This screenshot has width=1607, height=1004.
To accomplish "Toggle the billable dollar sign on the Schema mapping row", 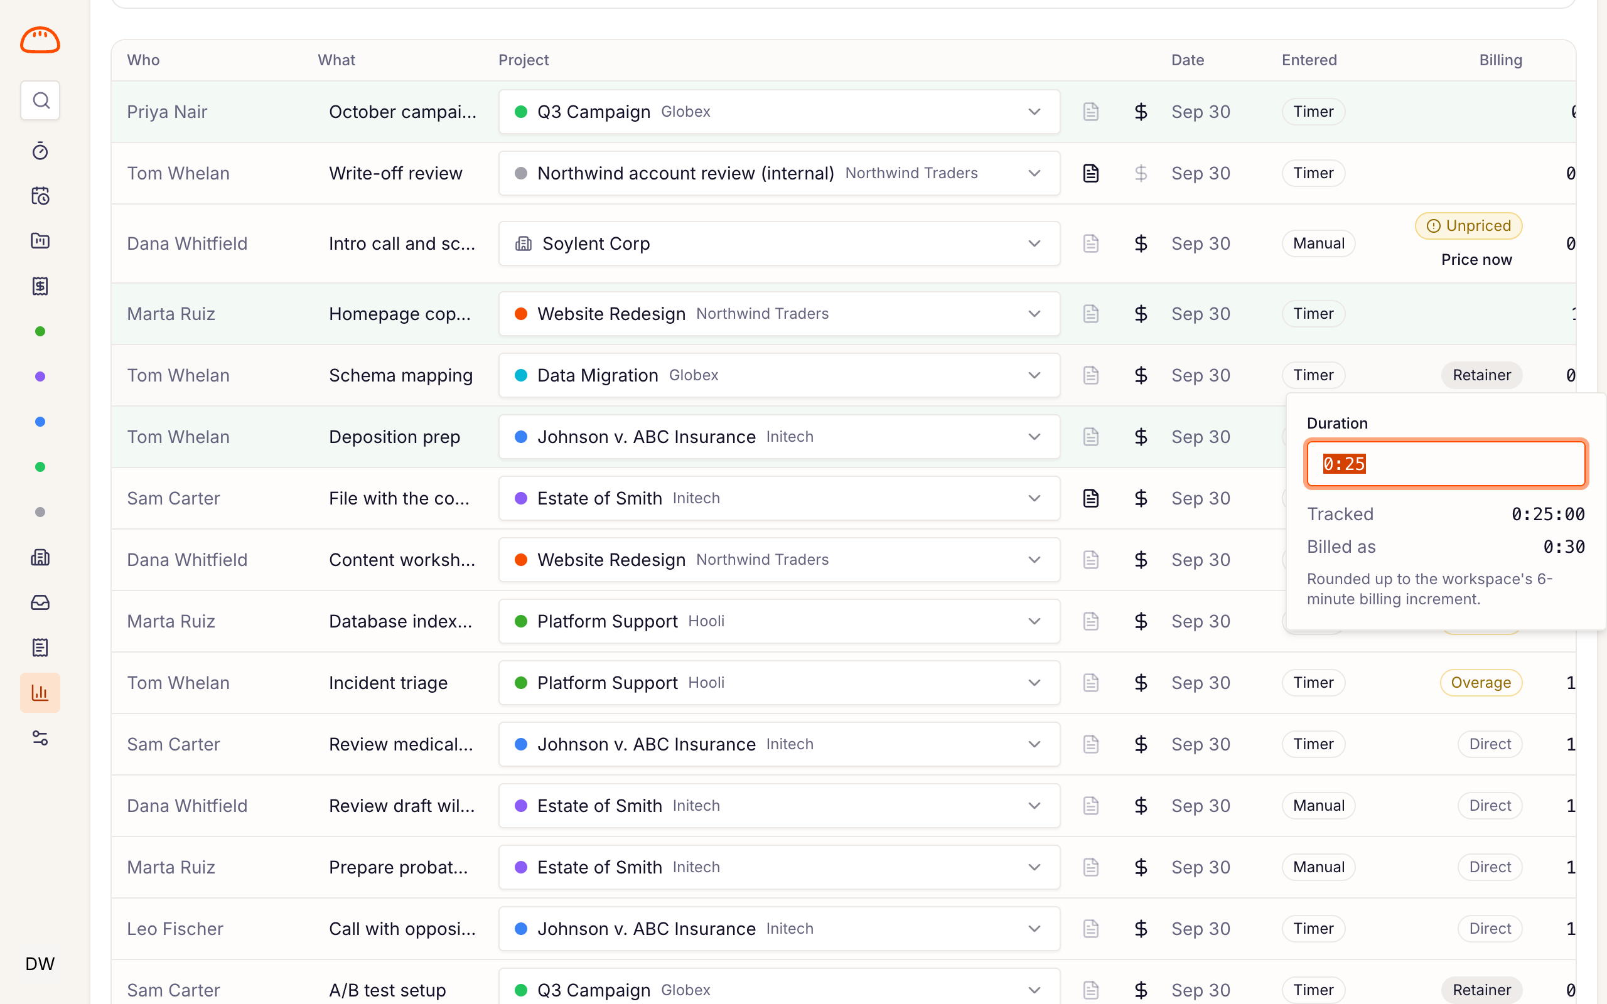I will [x=1141, y=375].
